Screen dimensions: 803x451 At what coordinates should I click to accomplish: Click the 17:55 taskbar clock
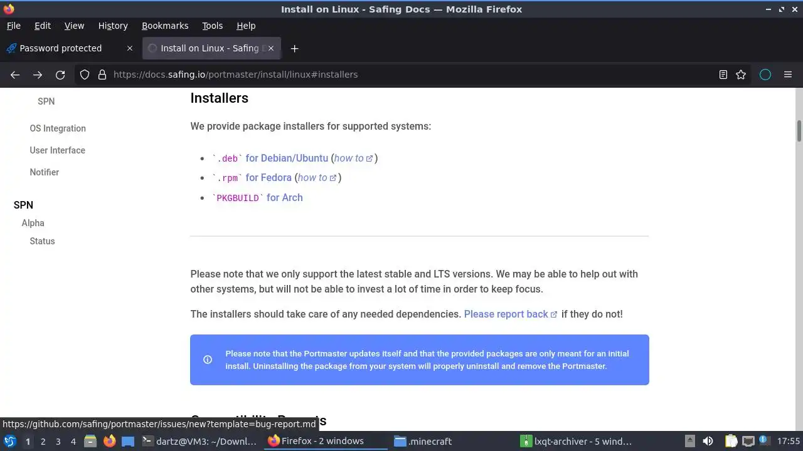tap(789, 441)
